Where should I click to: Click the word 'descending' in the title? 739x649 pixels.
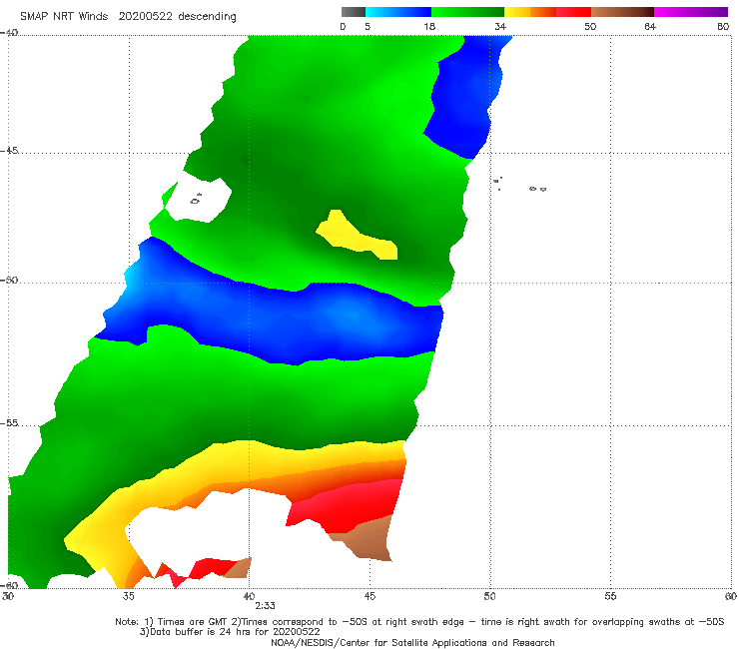pos(207,17)
